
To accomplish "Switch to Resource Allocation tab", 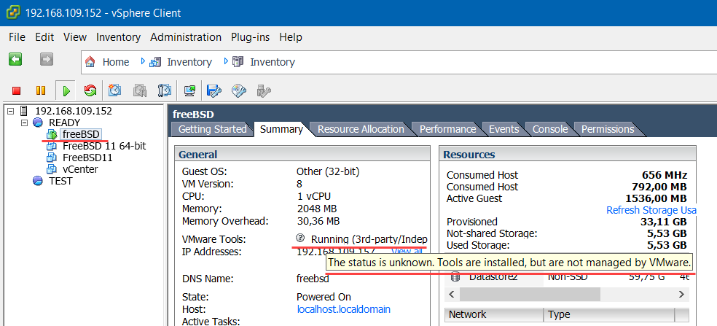I will pyautogui.click(x=361, y=130).
